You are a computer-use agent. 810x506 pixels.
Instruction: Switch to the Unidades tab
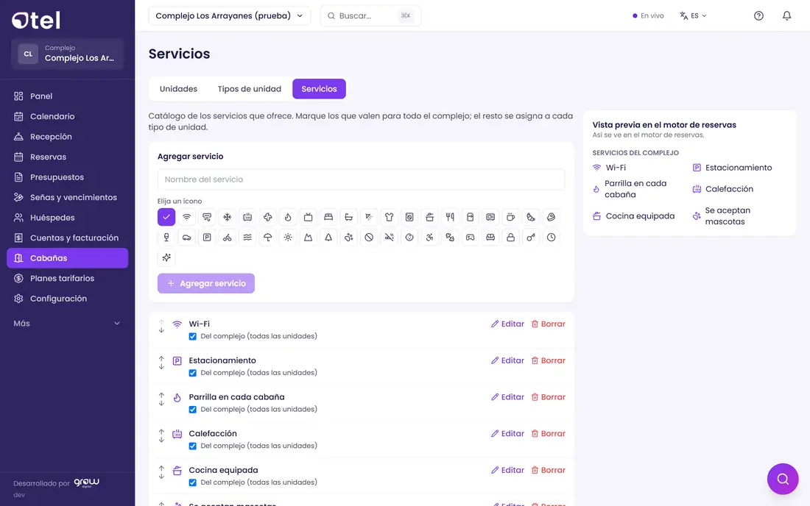click(x=178, y=89)
